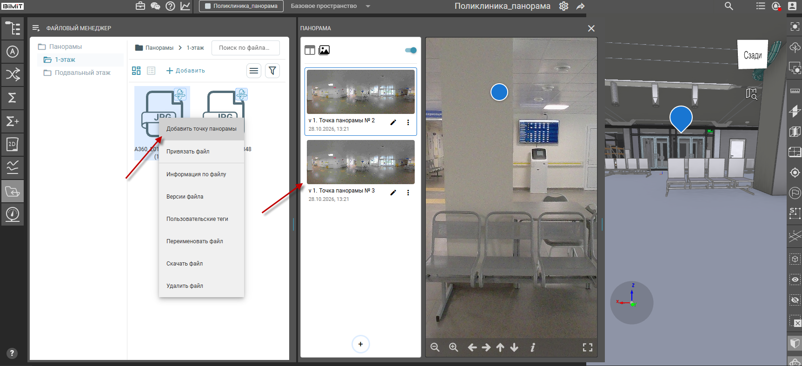Choose Добавить точку панорамы from context menu
This screenshot has height=366, width=802.
(201, 129)
